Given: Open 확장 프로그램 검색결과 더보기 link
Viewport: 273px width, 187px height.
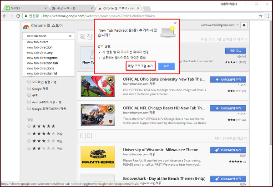Looking at the screenshot, I should click(x=223, y=39).
